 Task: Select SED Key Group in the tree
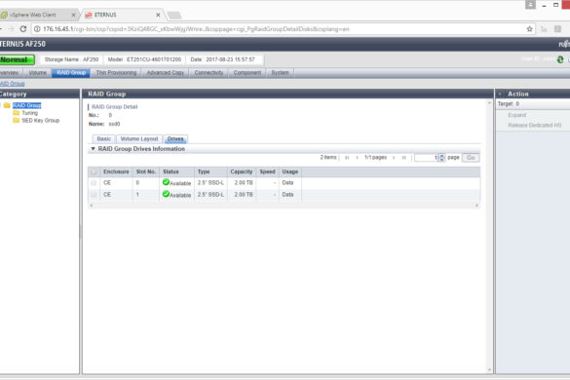[x=40, y=121]
